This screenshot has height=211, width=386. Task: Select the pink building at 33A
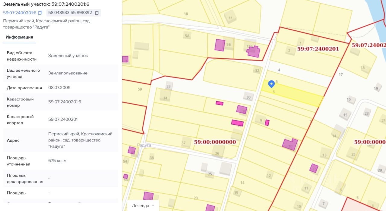click(x=253, y=52)
